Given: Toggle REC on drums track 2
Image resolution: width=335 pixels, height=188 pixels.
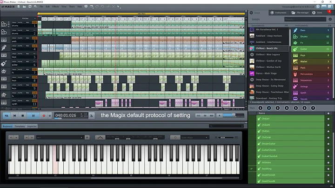Looking at the screenshot, I should coord(27,30).
